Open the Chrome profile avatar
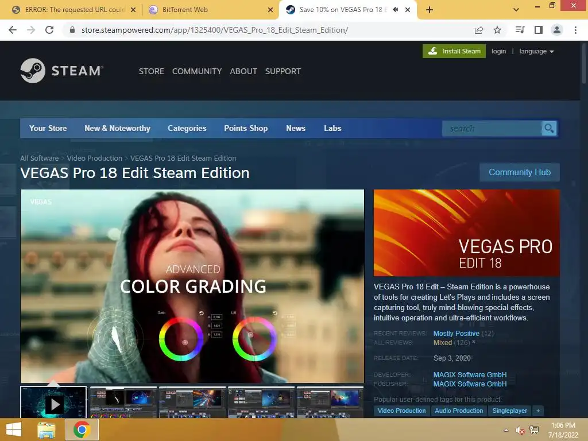Viewport: 588px width, 441px height. 557,30
